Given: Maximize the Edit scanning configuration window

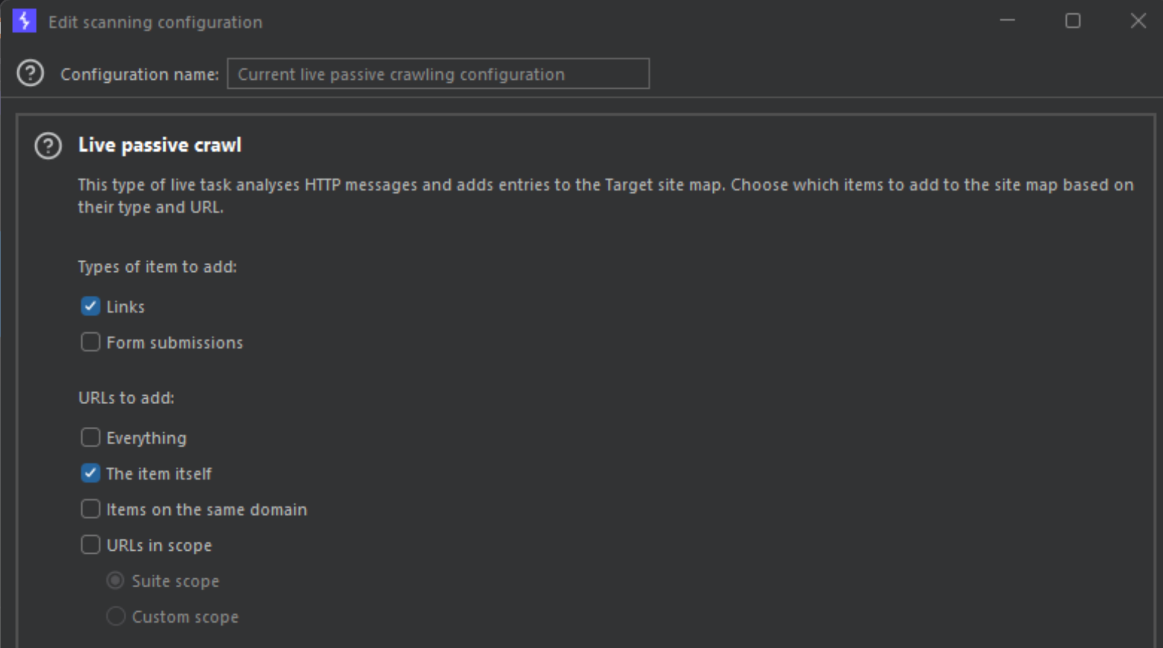Looking at the screenshot, I should click(x=1073, y=21).
